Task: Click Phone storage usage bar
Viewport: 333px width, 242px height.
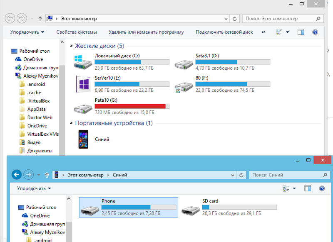Action: point(139,207)
